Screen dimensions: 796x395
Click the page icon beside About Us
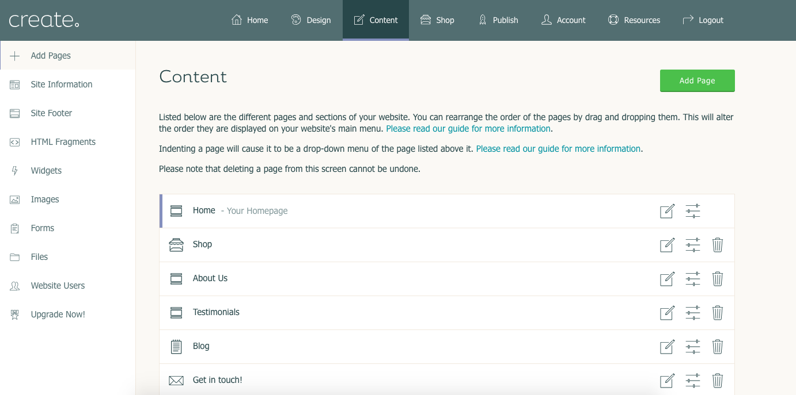(x=176, y=279)
